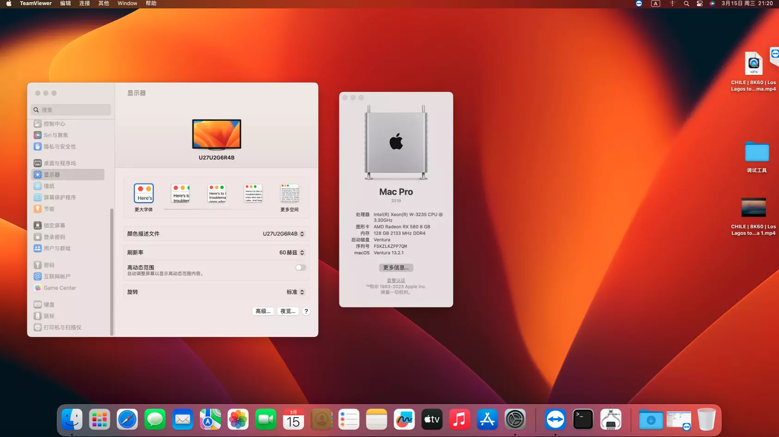The image size is (779, 437).
Task: Open Terminal from the Dock
Action: click(583, 420)
